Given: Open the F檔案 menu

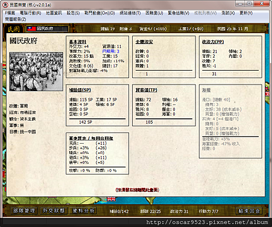Looking at the screenshot, I should (x=10, y=13).
